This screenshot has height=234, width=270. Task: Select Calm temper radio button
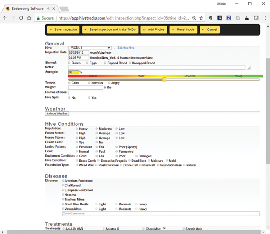point(70,83)
